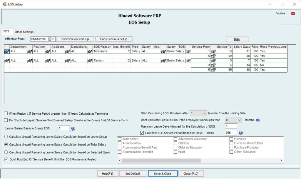This screenshot has width=301, height=179.
Task: Click the Close (F10) button
Action: (191, 174)
